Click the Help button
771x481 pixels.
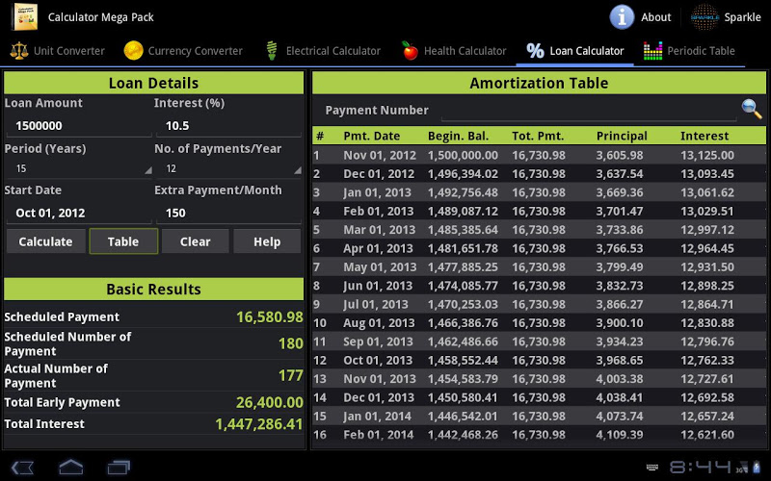pos(267,241)
